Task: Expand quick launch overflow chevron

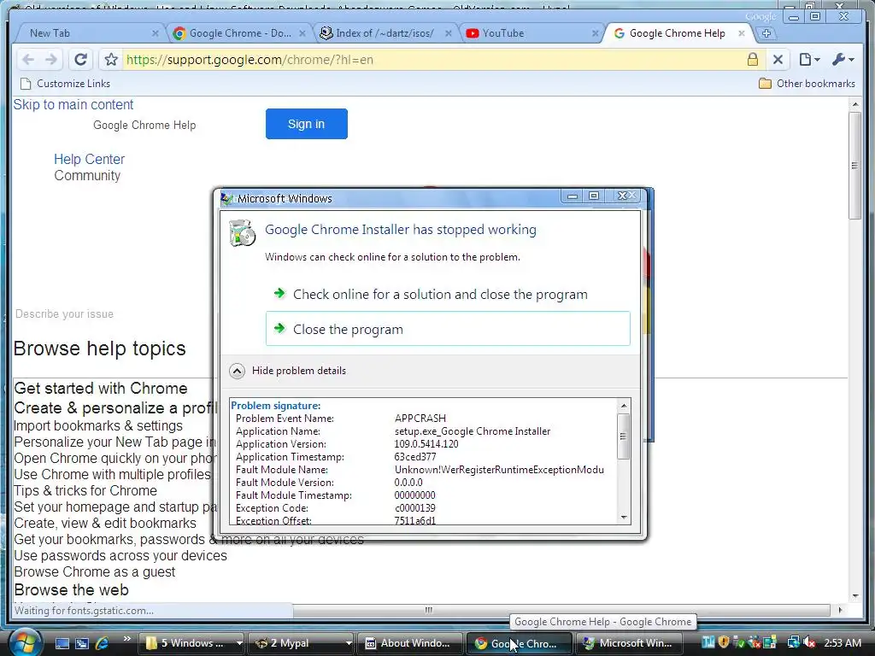Action: 127,639
